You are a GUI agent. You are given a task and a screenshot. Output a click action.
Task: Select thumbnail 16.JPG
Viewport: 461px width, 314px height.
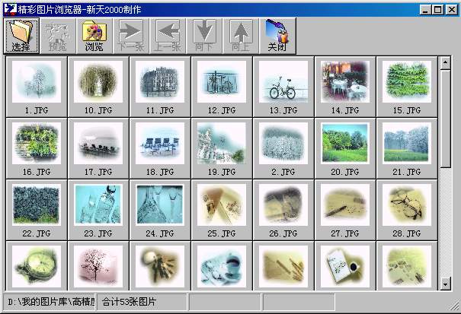(37, 143)
